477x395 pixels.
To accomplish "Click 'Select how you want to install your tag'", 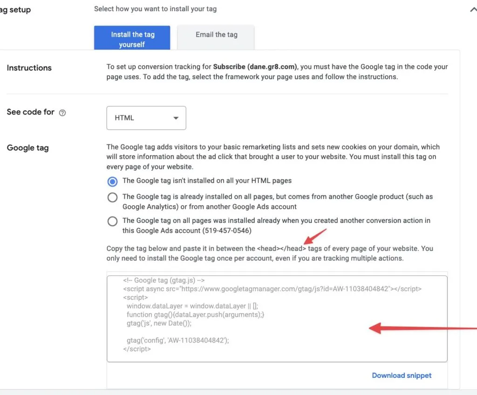I will tap(155, 9).
